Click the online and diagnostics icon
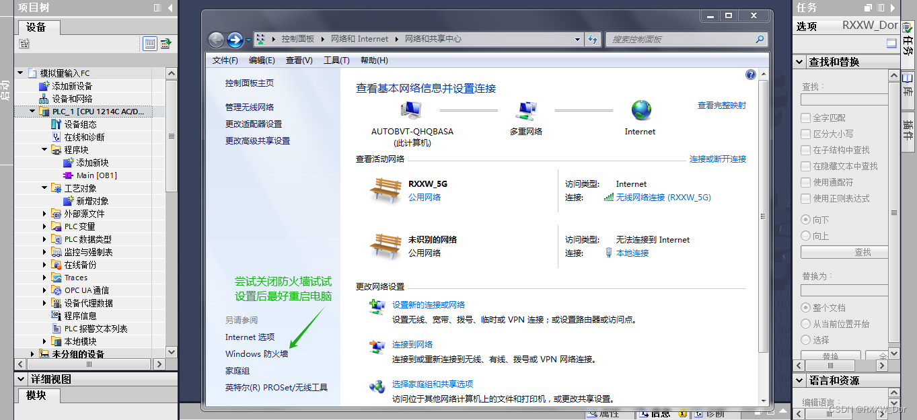 pos(57,137)
